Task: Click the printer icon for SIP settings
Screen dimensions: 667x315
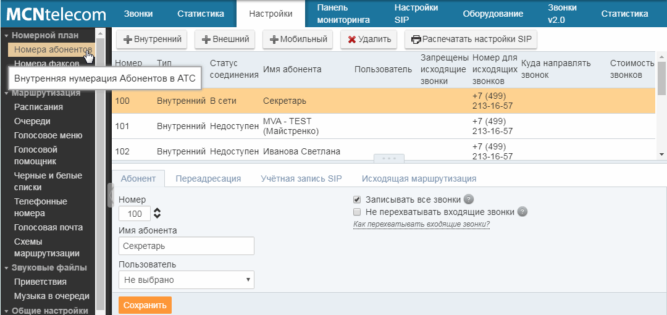Action: point(416,40)
